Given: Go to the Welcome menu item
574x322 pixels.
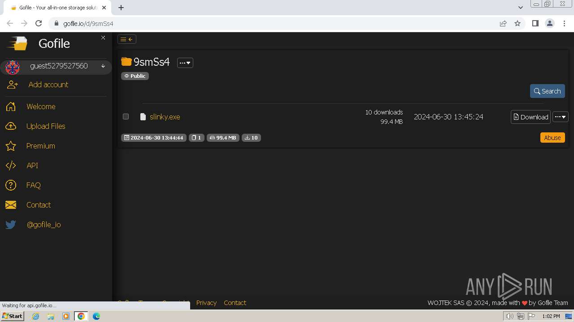Looking at the screenshot, I should [41, 106].
